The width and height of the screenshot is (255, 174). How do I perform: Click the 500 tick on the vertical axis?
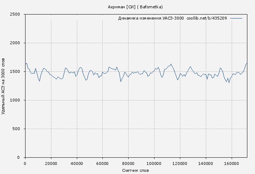click(18, 129)
